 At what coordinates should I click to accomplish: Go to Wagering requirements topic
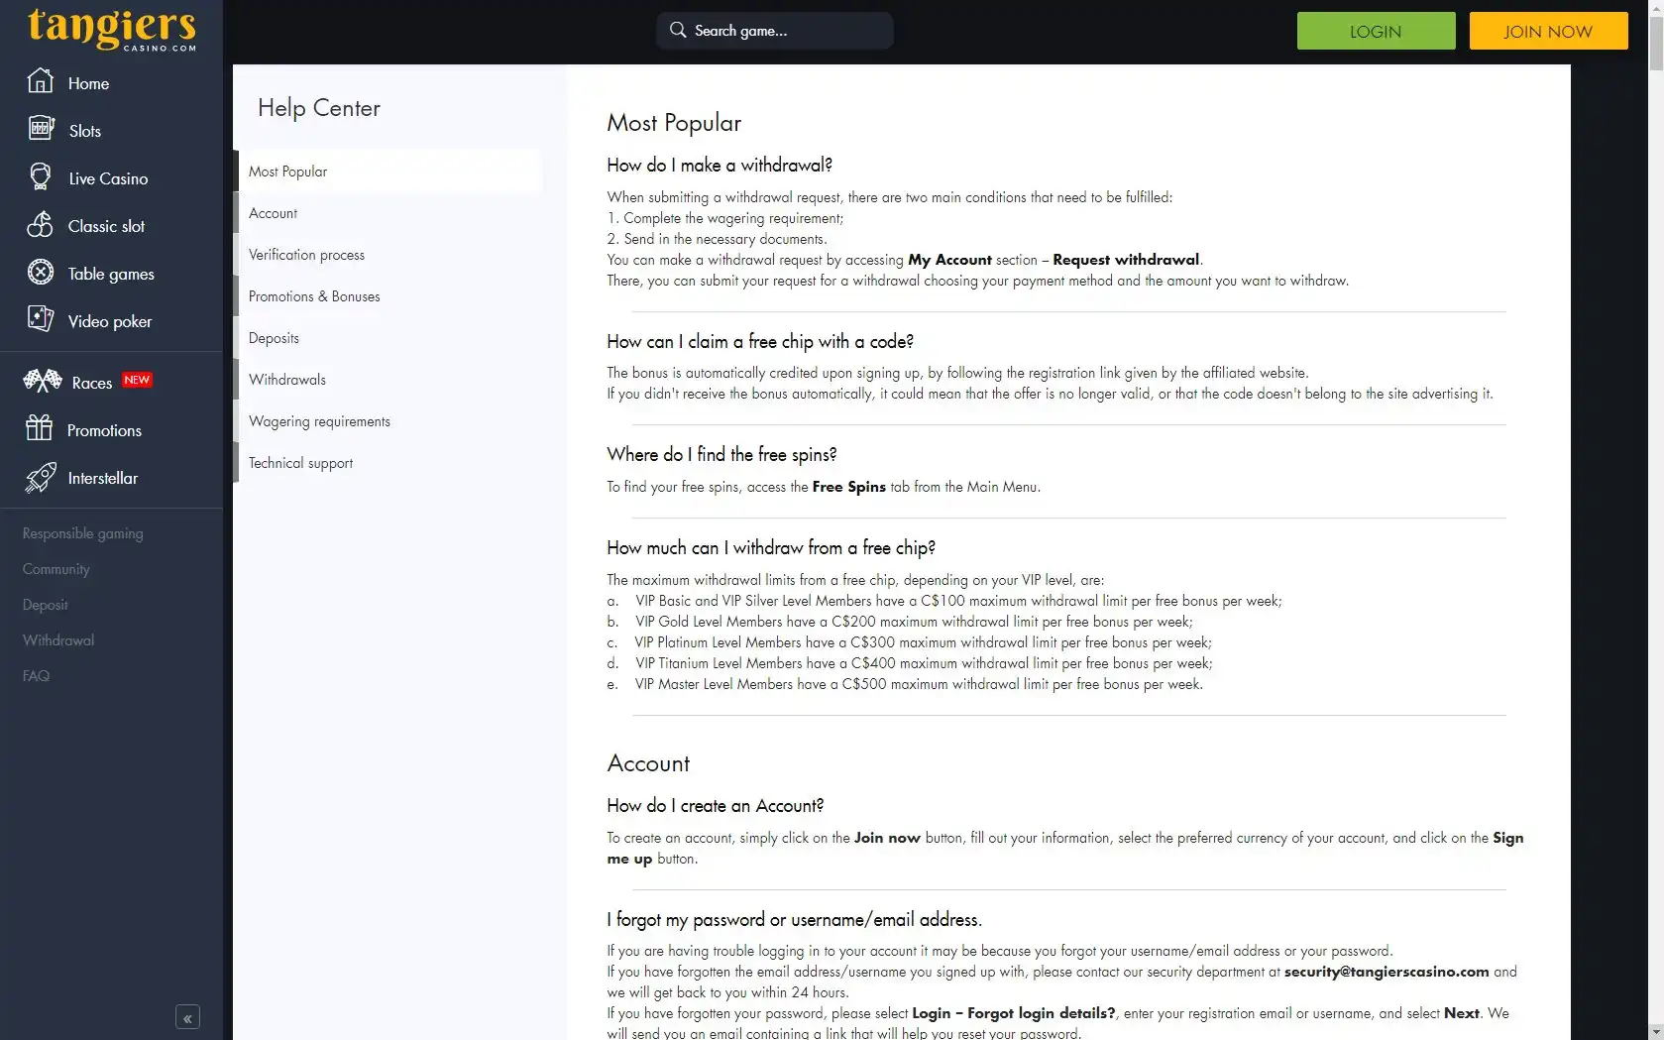tap(319, 421)
